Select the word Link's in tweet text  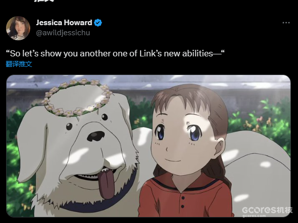pos(151,54)
